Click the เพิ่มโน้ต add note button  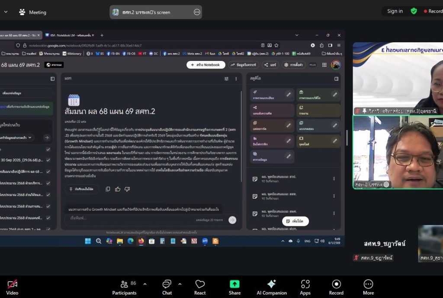pos(295,221)
